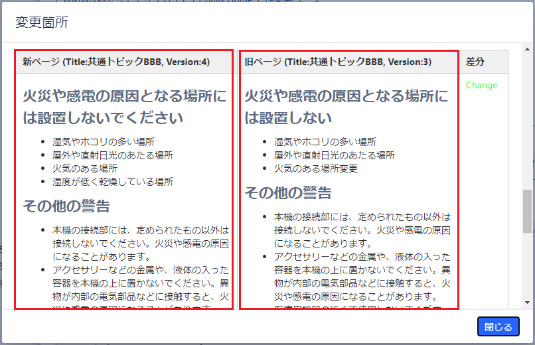535x345 pixels.
Task: Click 屋外や直射日光のあたる場所 in old page
Action: [335, 155]
